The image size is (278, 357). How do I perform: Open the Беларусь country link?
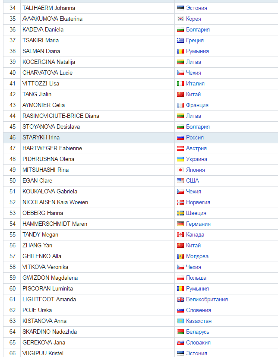[x=197, y=332]
